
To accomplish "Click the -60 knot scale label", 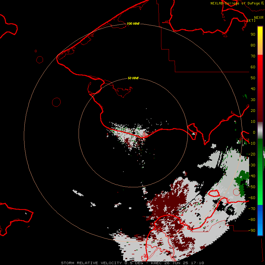I will (x=252, y=198).
